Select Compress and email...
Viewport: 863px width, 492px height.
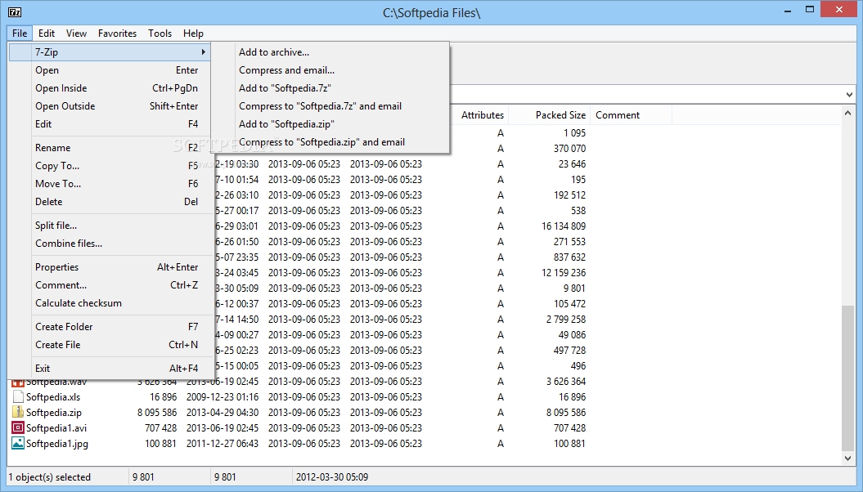coord(286,69)
